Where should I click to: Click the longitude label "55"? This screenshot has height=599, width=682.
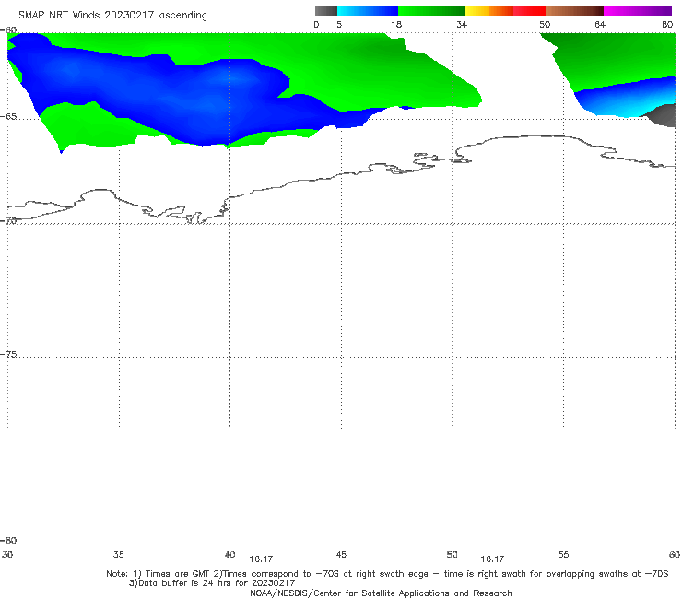[x=563, y=554]
